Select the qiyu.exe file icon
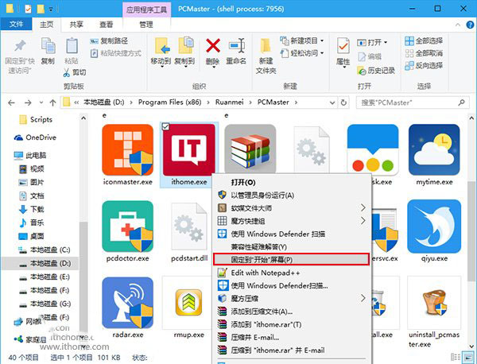Image resolution: width=477 pixels, height=364 pixels. tap(434, 227)
